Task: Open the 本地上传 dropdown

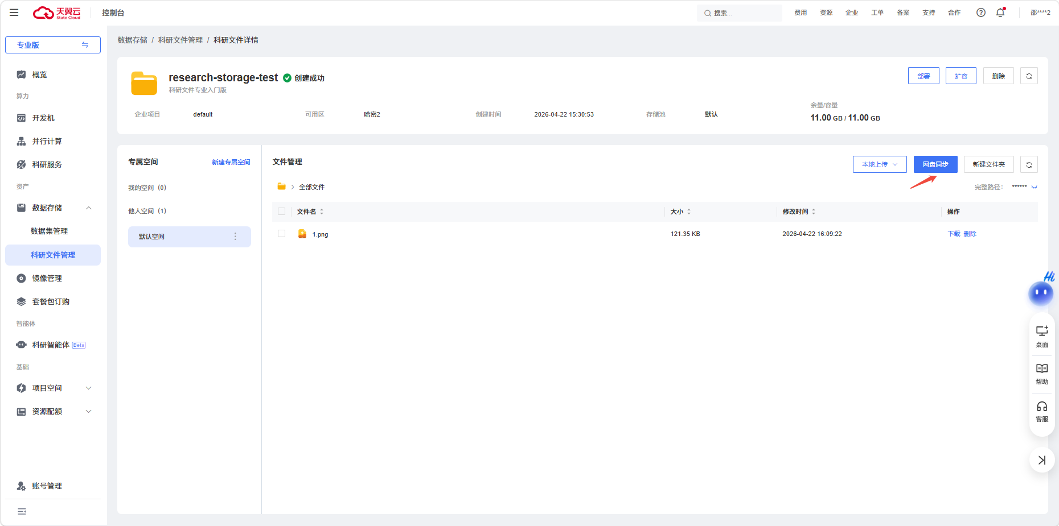Action: pyautogui.click(x=880, y=164)
